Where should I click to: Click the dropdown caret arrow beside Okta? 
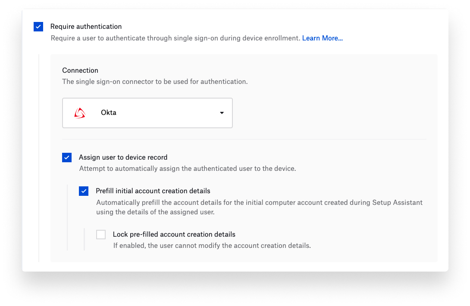pos(222,113)
